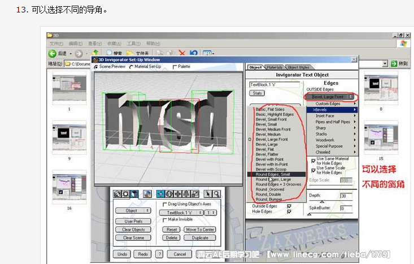This screenshot has height=264, width=414.
Task: Click the Views icon in Explorer toolbar
Action: coord(207,53)
